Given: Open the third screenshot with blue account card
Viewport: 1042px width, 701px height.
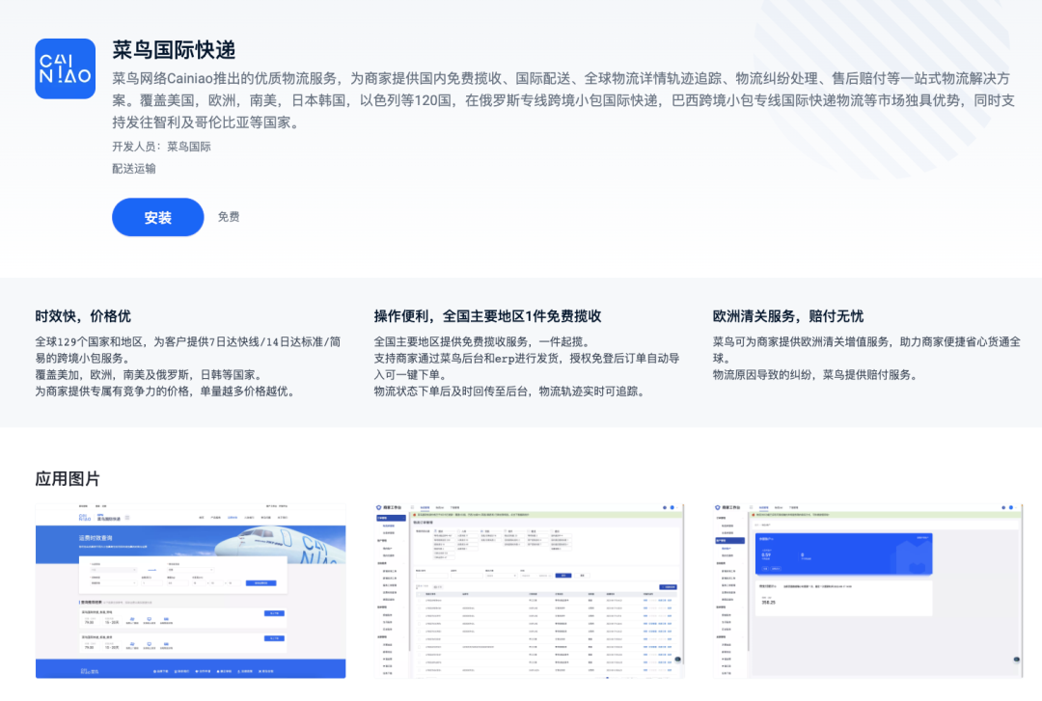Looking at the screenshot, I should [x=867, y=591].
